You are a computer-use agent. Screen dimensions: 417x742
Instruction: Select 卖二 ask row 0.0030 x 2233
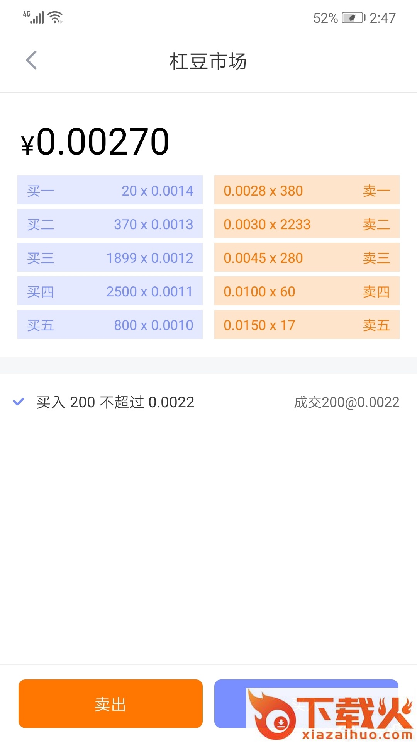pos(307,224)
